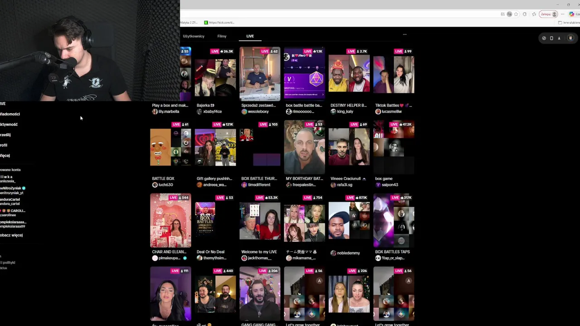580x326 pixels.
Task: Open the Inne ulubione bookmarks folder
Action: pos(569,22)
